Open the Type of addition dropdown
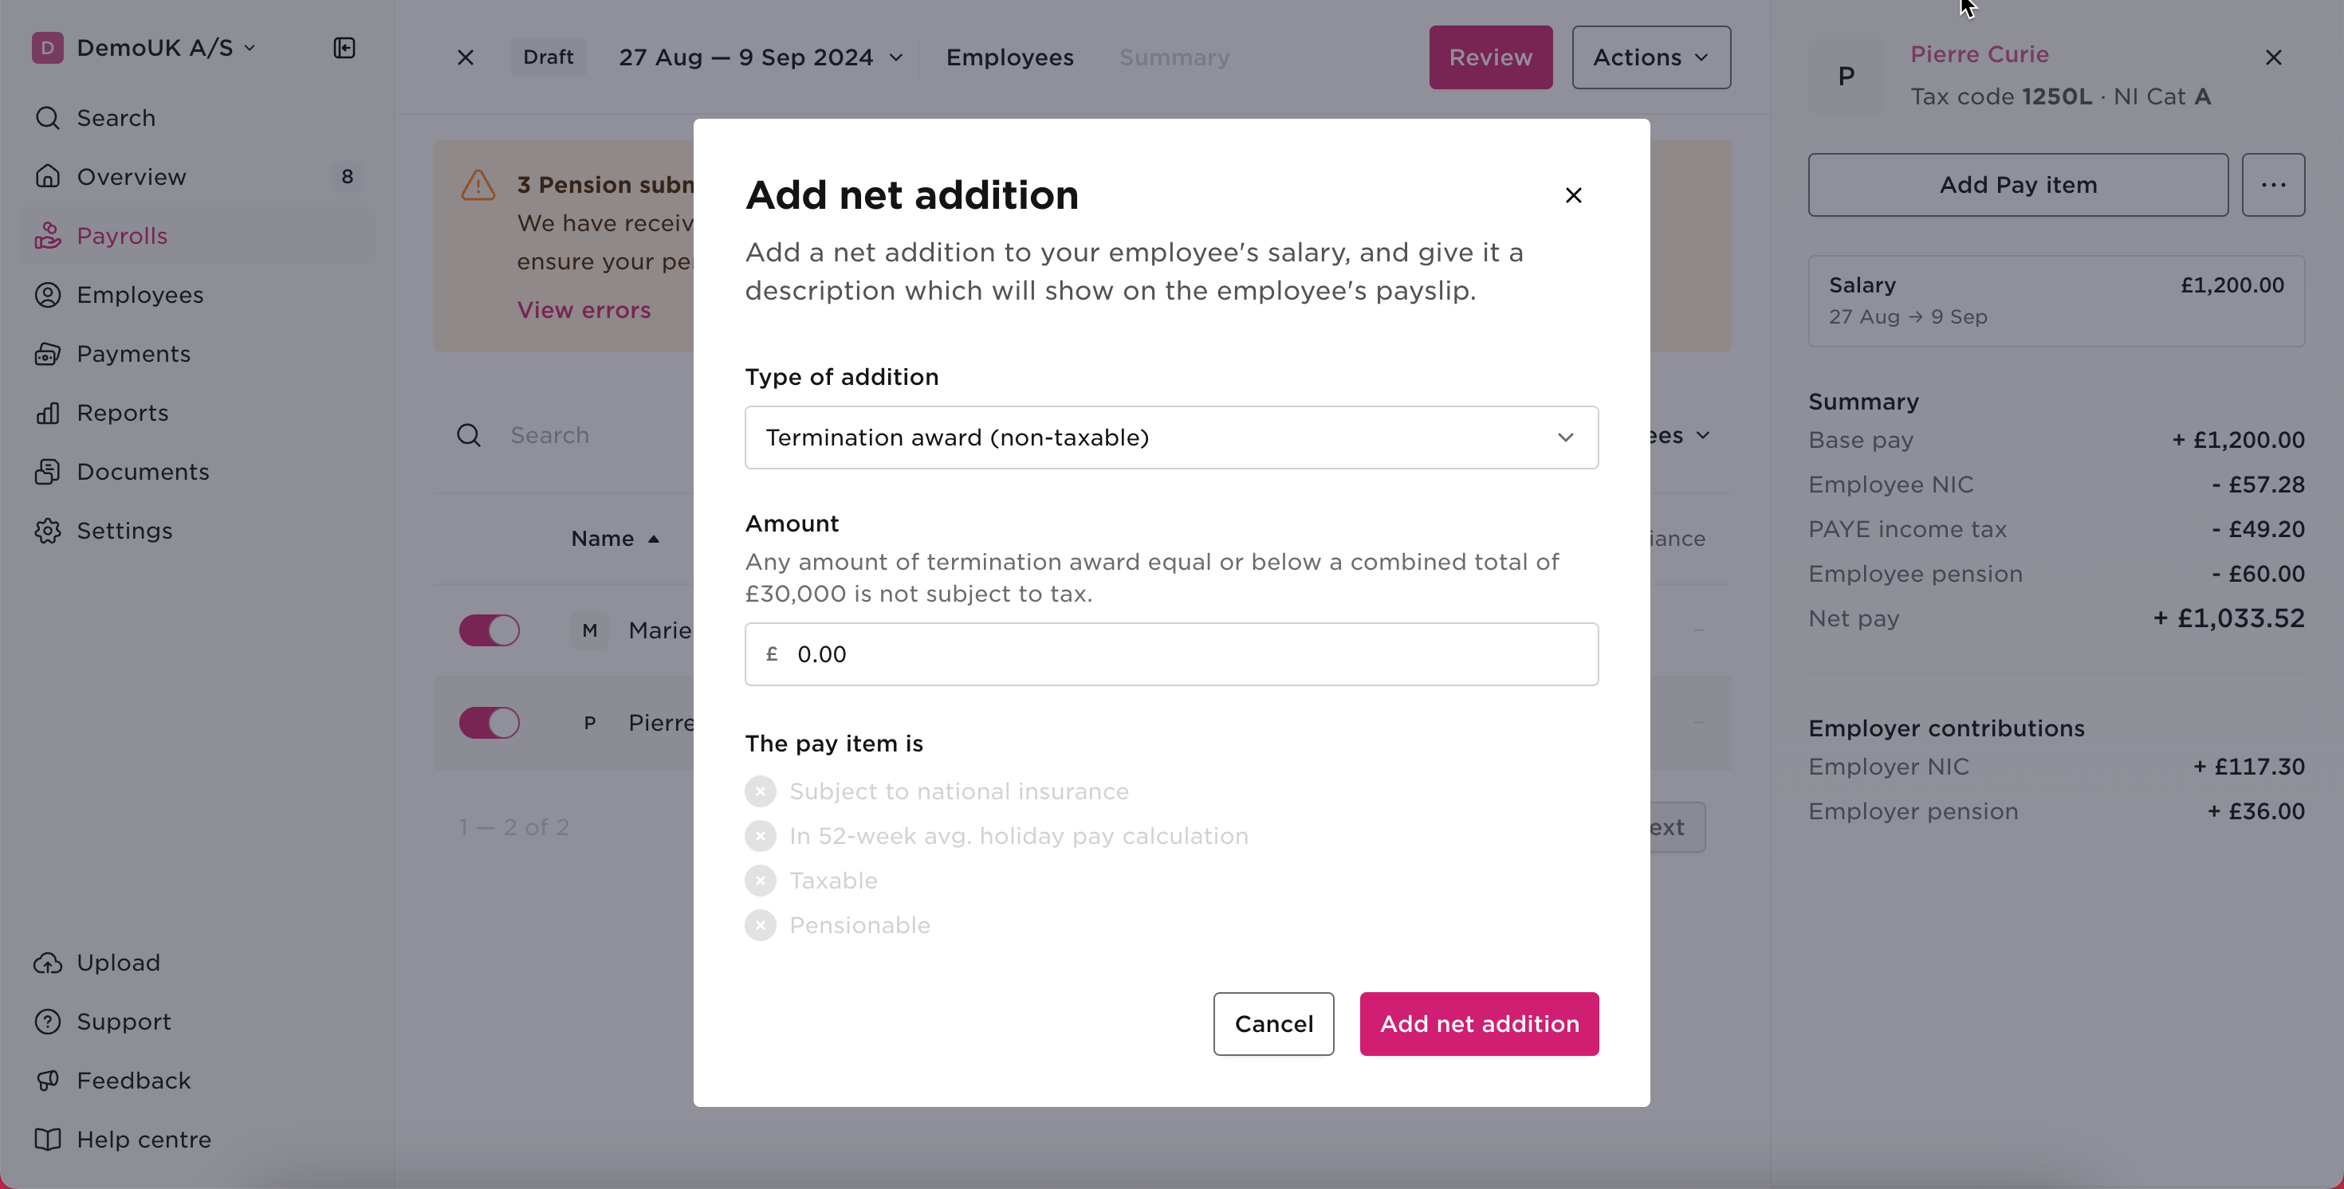This screenshot has height=1189, width=2344. (1171, 437)
